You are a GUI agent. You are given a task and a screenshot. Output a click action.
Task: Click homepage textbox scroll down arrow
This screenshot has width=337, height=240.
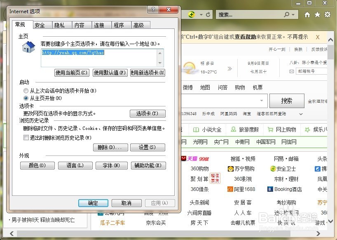(x=160, y=63)
